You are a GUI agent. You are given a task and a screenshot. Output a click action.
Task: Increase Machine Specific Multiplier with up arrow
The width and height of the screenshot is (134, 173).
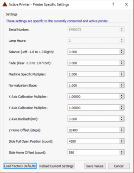pyautogui.click(x=121, y=73)
